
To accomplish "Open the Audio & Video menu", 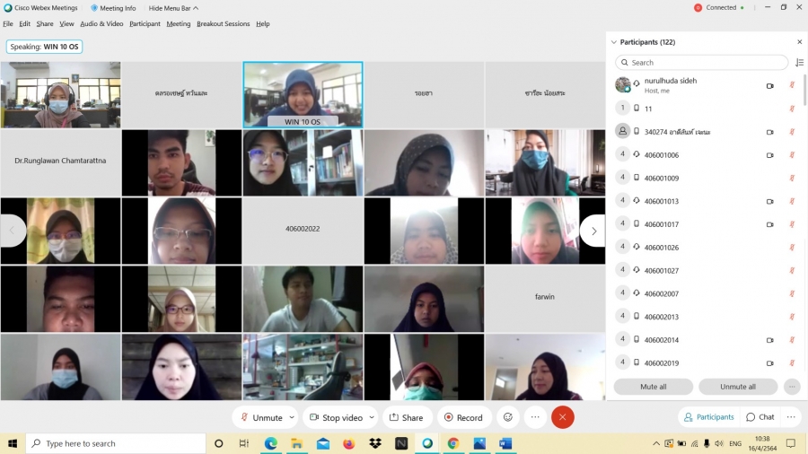I will tap(101, 24).
